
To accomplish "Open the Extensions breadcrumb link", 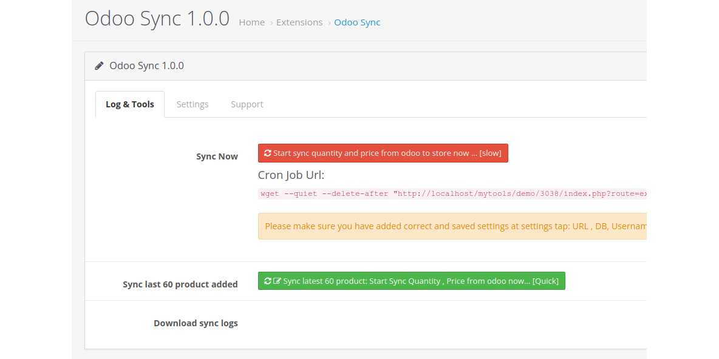I will [x=299, y=22].
